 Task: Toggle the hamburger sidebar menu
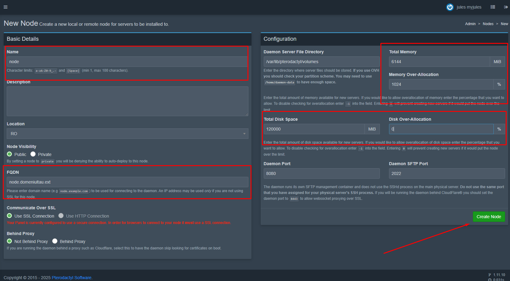coord(6,7)
